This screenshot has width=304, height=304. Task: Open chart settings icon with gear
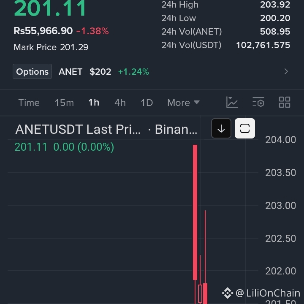tap(258, 102)
